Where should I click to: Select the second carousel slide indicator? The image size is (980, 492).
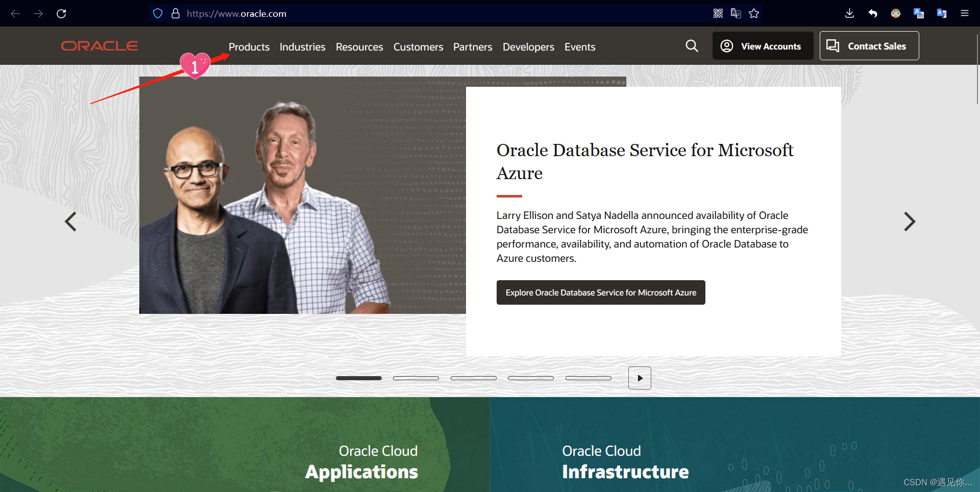(x=416, y=378)
